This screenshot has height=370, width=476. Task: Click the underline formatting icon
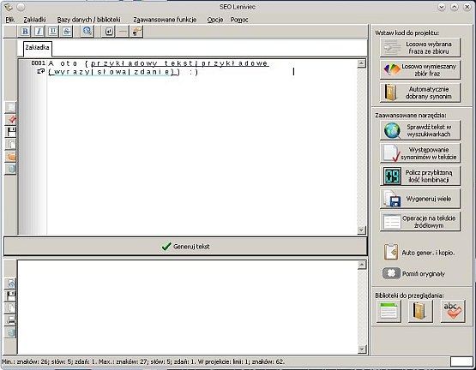pos(53,31)
